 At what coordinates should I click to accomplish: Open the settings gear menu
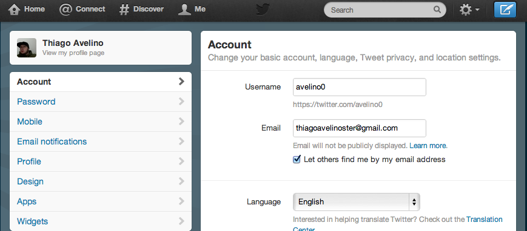469,10
